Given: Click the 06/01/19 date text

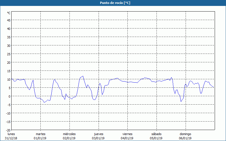Looking at the screenshot, I should (185, 138).
